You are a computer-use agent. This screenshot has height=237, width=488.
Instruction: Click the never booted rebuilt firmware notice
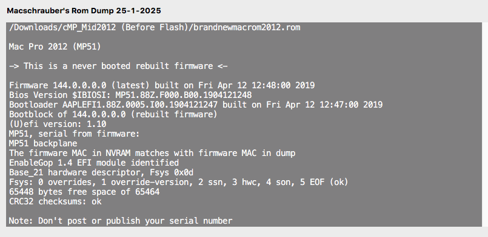click(118, 66)
